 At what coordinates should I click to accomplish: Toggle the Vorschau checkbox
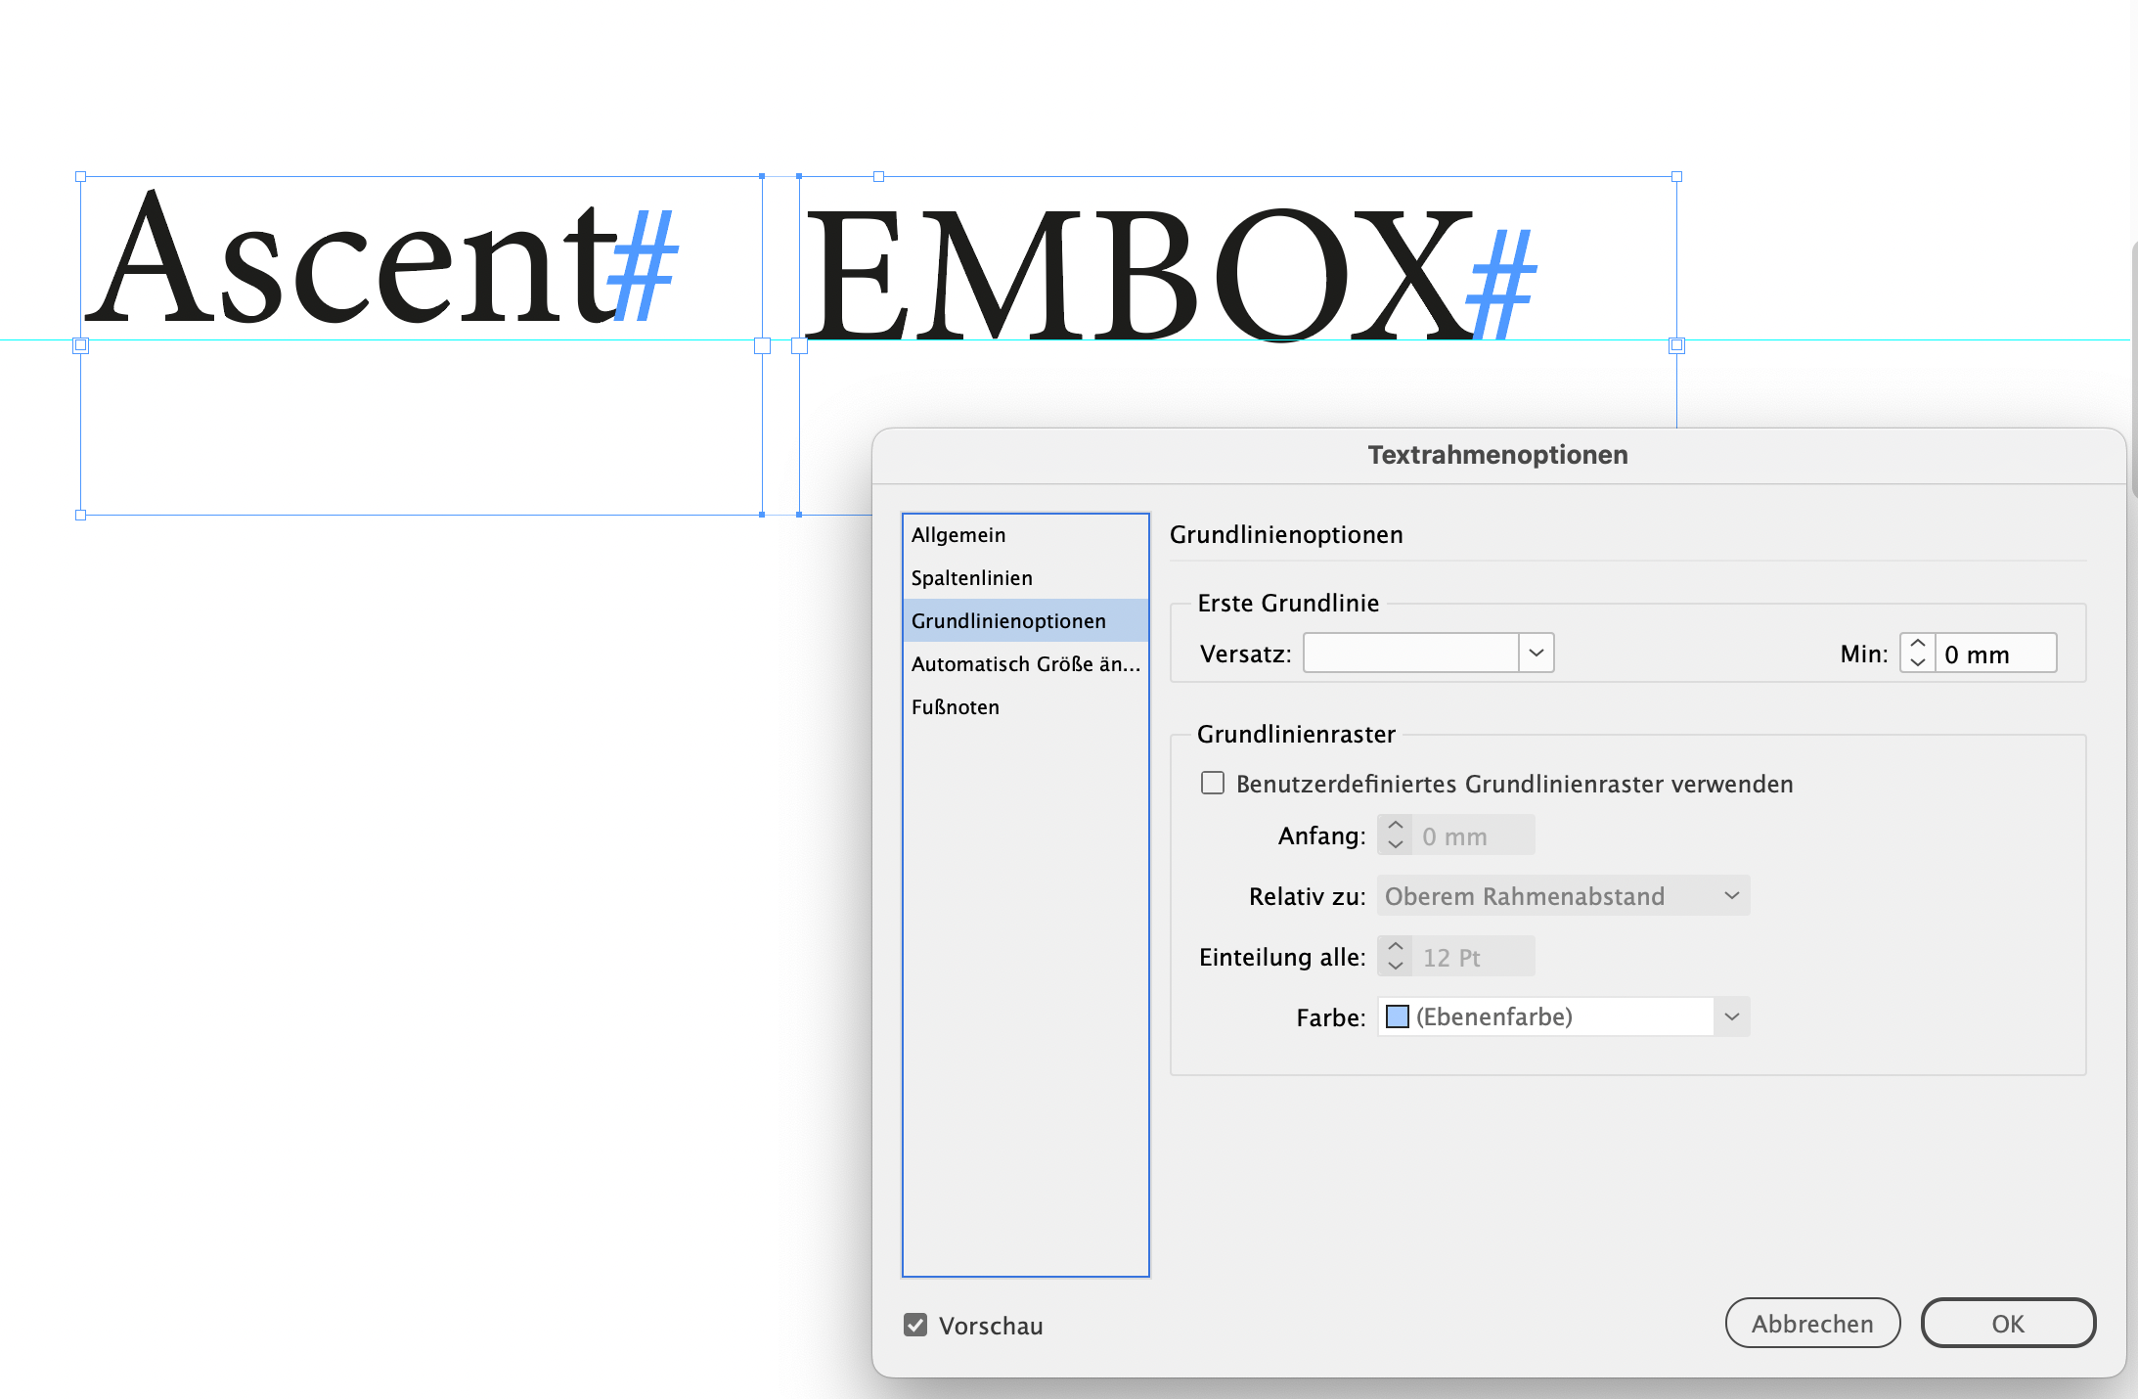tap(914, 1325)
